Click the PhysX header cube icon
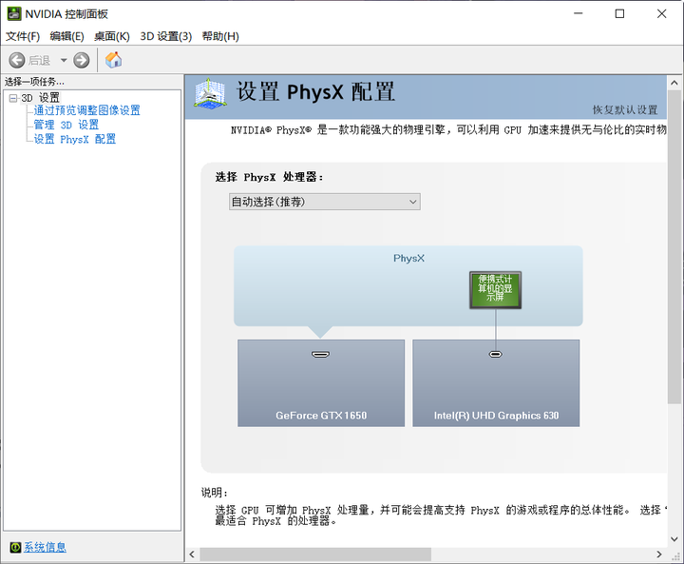Screen dimensions: 684x564 210,93
